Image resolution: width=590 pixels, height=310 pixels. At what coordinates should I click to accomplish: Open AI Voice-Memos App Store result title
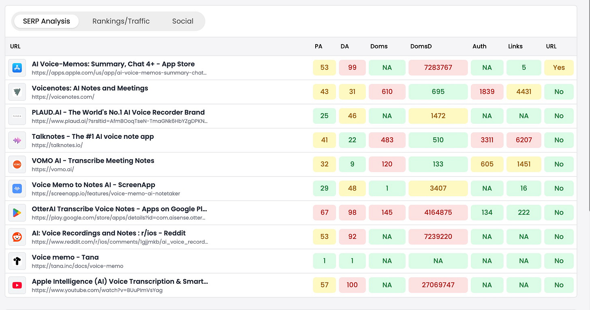pyautogui.click(x=113, y=64)
